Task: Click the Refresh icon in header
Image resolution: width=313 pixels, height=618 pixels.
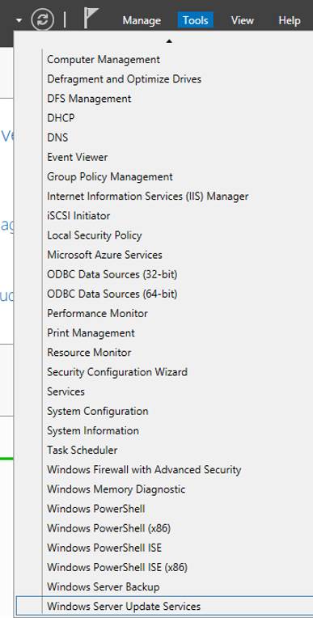Action: click(42, 19)
